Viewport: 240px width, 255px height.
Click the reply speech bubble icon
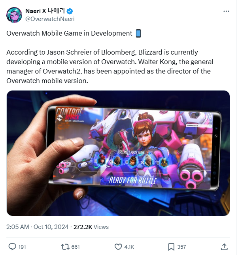pos(12,247)
